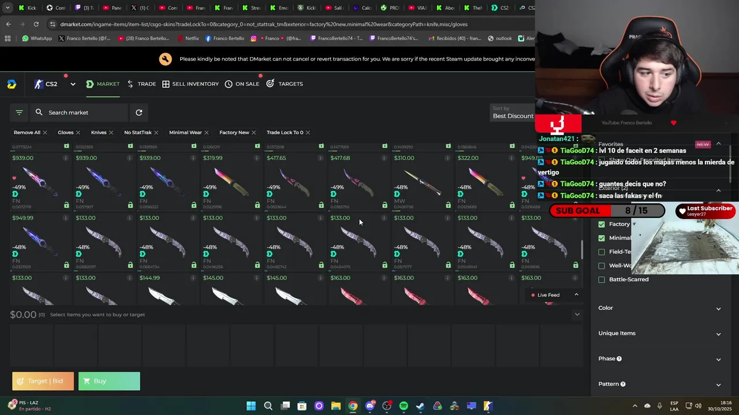
Task: Open the Chrome apps grid icon
Action: [8, 39]
